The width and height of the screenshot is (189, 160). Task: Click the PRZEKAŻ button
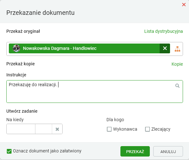click(135, 151)
